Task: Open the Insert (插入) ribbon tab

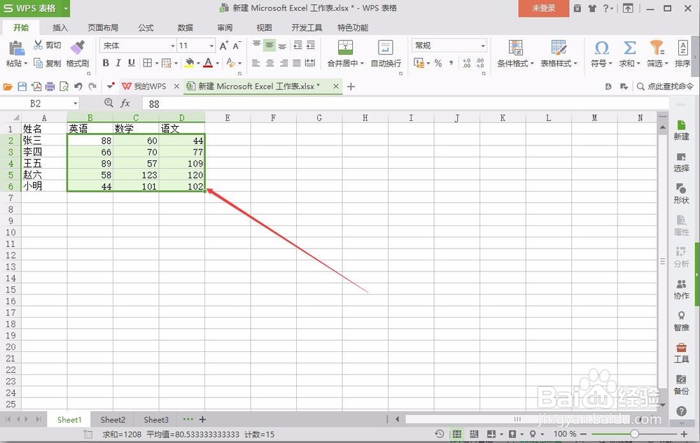Action: point(60,28)
